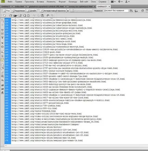Viewport: 148px width, 151px height.
Task: Open the Формат menu
Action: [62, 2]
